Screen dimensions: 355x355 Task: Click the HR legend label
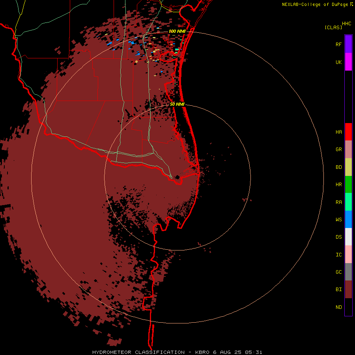[x=339, y=185]
